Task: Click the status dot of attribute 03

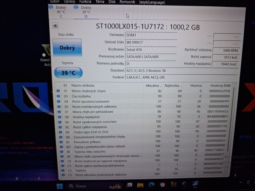Action: click(x=58, y=96)
